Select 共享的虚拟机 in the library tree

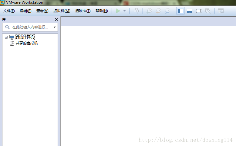pyautogui.click(x=27, y=43)
